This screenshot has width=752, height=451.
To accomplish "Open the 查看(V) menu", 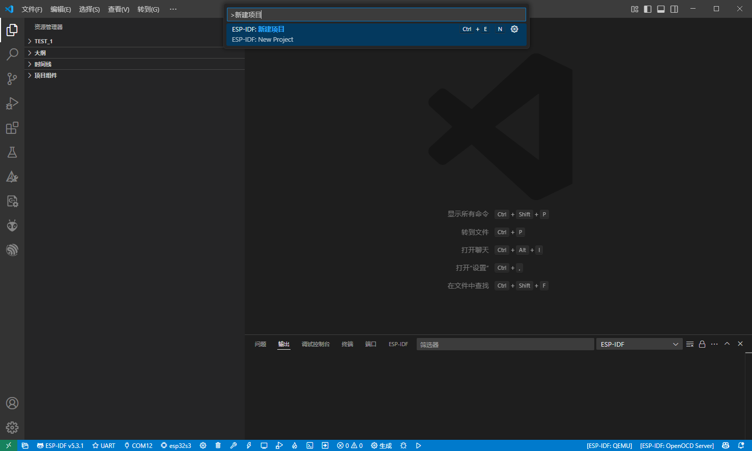I will pyautogui.click(x=119, y=9).
